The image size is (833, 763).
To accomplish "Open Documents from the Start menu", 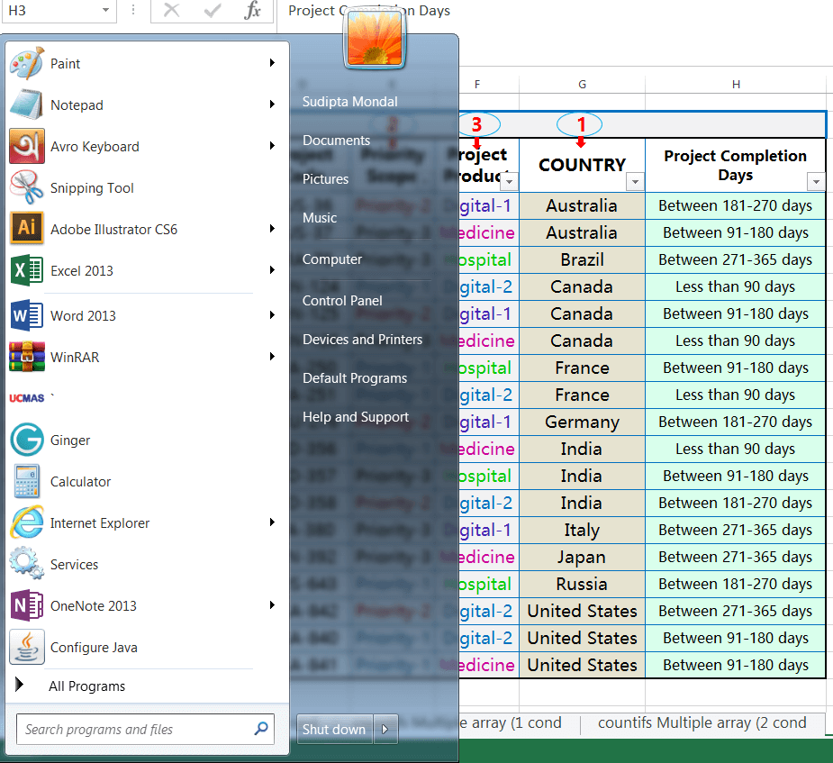I will coord(336,141).
